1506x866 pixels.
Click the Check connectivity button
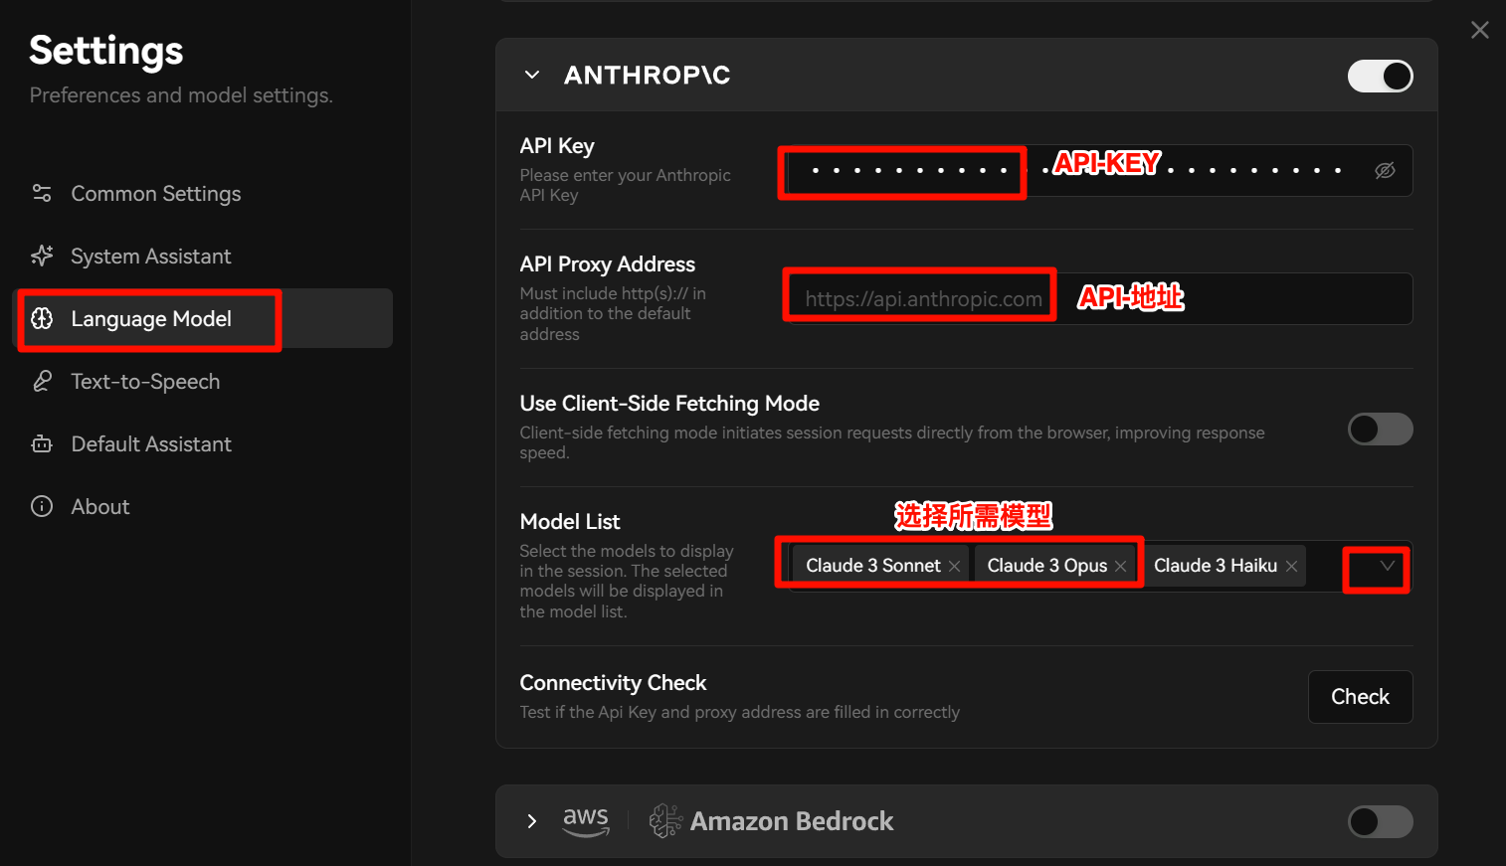pos(1360,697)
